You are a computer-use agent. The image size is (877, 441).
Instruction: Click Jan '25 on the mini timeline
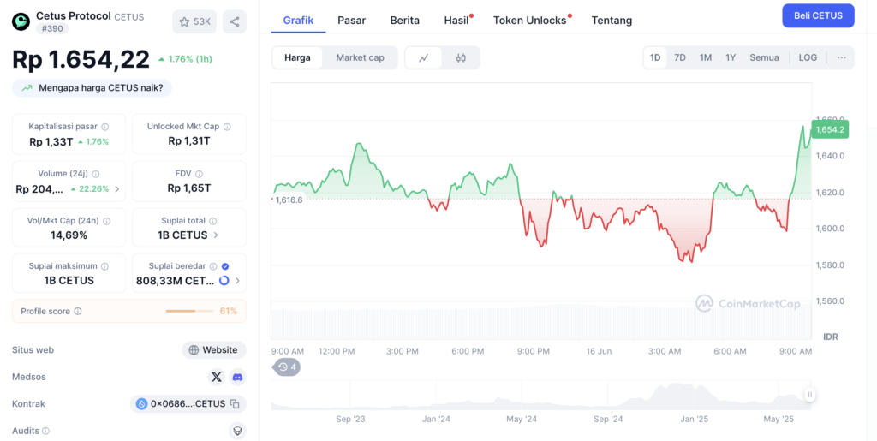coord(695,419)
